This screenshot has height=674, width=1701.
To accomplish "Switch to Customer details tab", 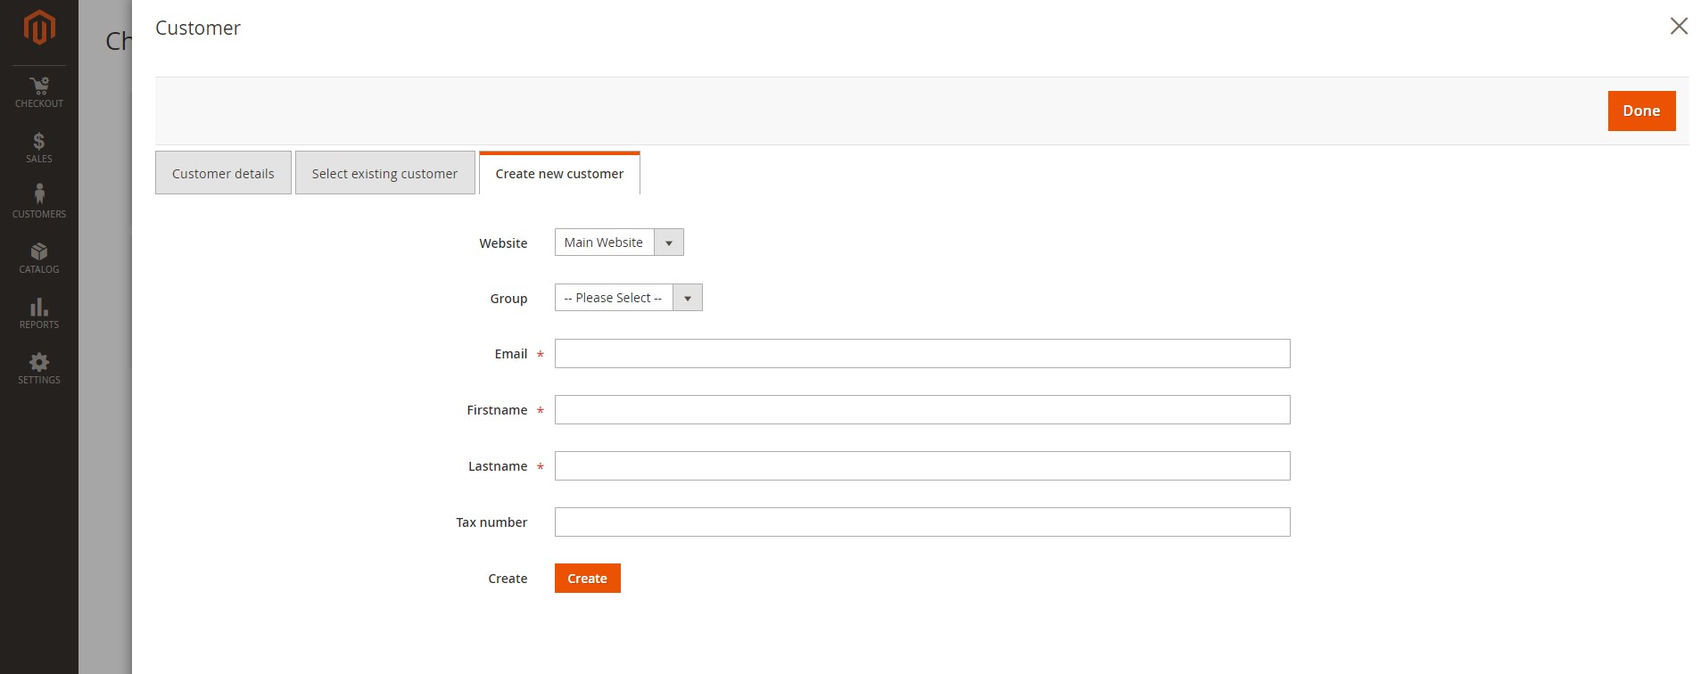I will pos(223,173).
